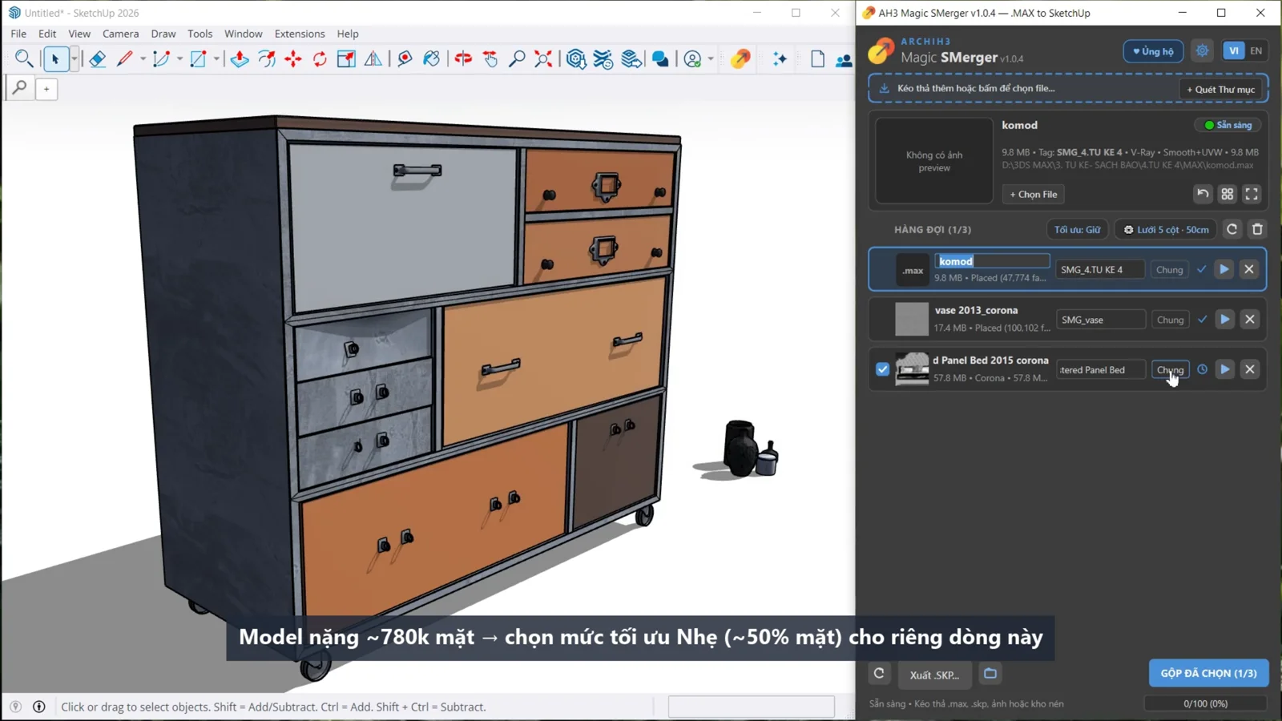Open SMerger settings gear

click(1203, 50)
